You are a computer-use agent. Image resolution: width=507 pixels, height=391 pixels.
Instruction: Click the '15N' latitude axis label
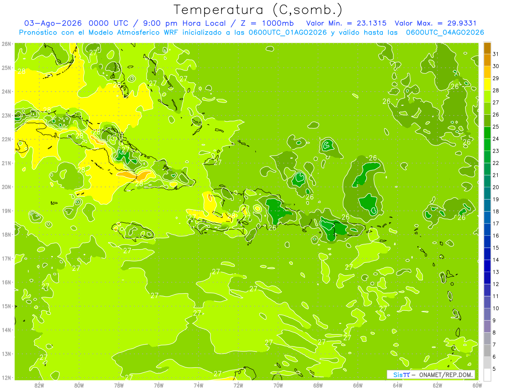click(x=6, y=306)
